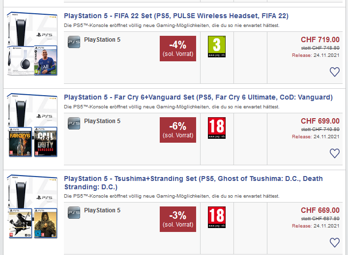Click the CHF 699.00 price
The width and height of the screenshot is (348, 255).
(320, 121)
